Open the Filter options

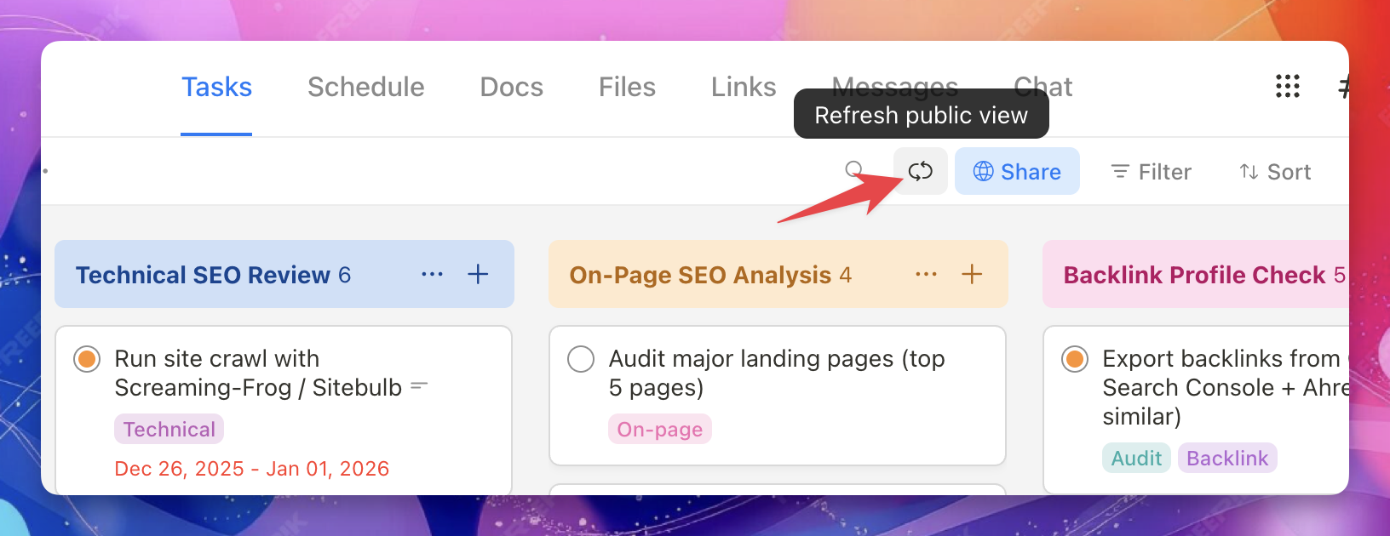click(x=1152, y=172)
